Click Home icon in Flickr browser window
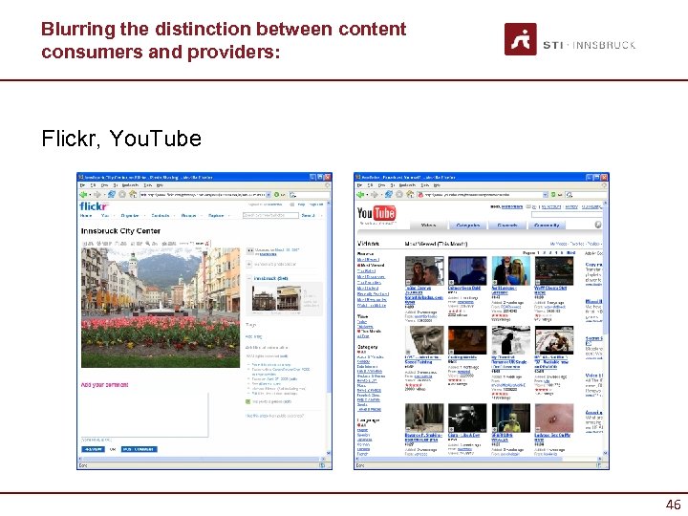 click(x=133, y=194)
